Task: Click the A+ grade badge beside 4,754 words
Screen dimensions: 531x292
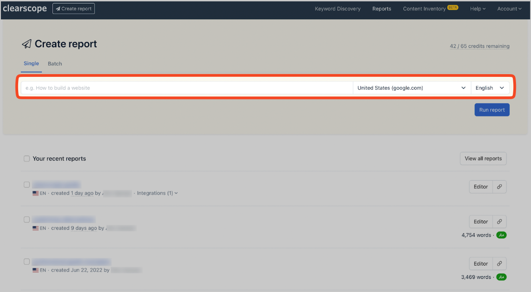Action: coord(501,235)
